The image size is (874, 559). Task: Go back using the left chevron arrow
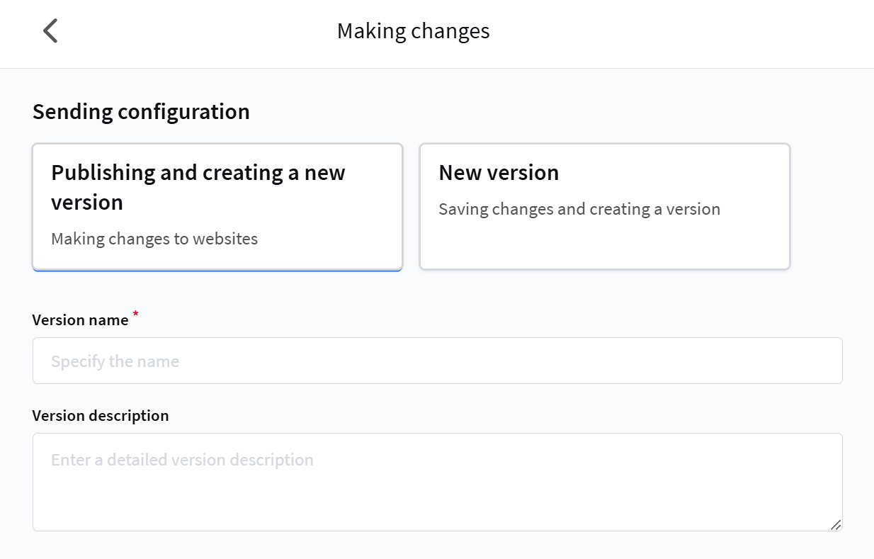50,31
